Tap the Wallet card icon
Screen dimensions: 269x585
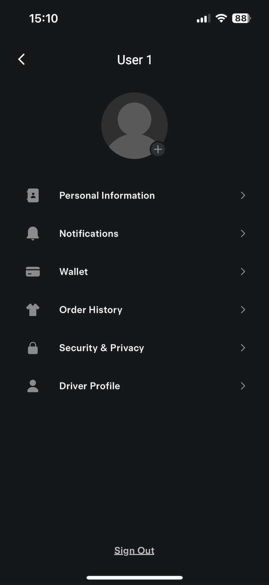[33, 271]
